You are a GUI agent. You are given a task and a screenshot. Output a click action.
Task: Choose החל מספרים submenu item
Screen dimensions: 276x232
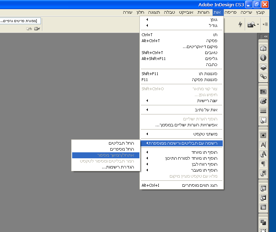pos(106,149)
